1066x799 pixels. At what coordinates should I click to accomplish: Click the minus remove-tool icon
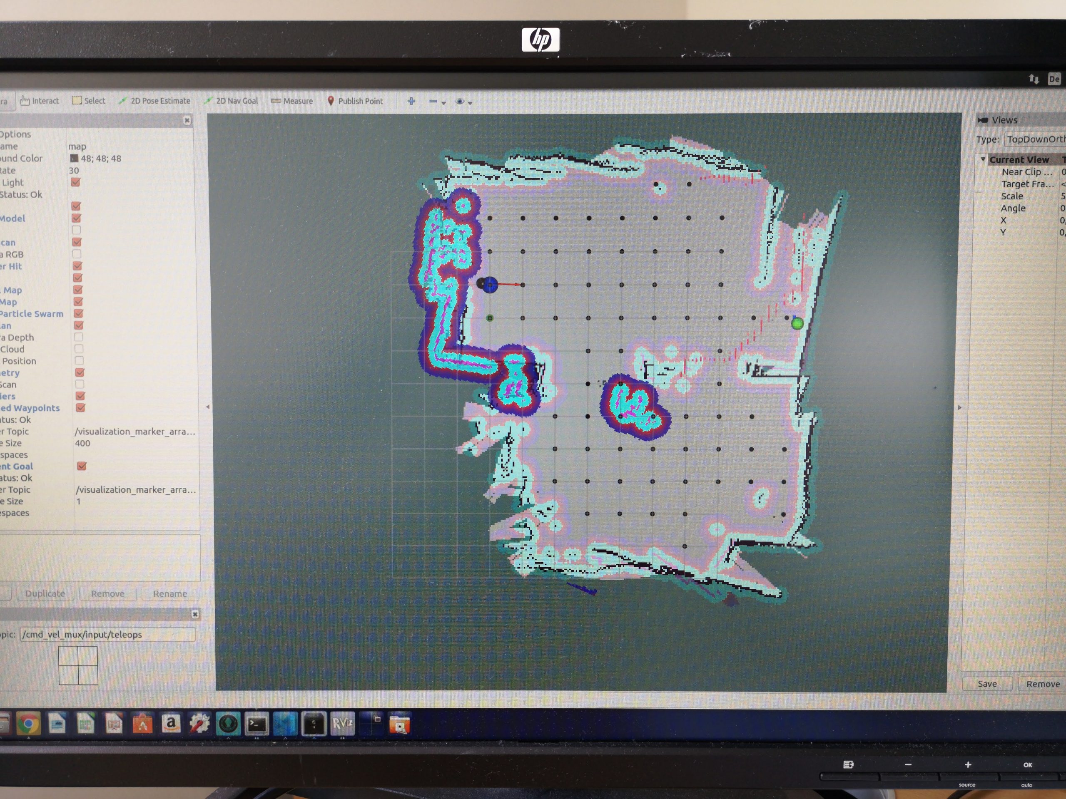pyautogui.click(x=433, y=102)
